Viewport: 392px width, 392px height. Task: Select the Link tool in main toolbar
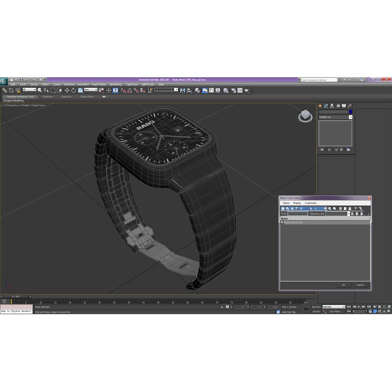(x=4, y=90)
